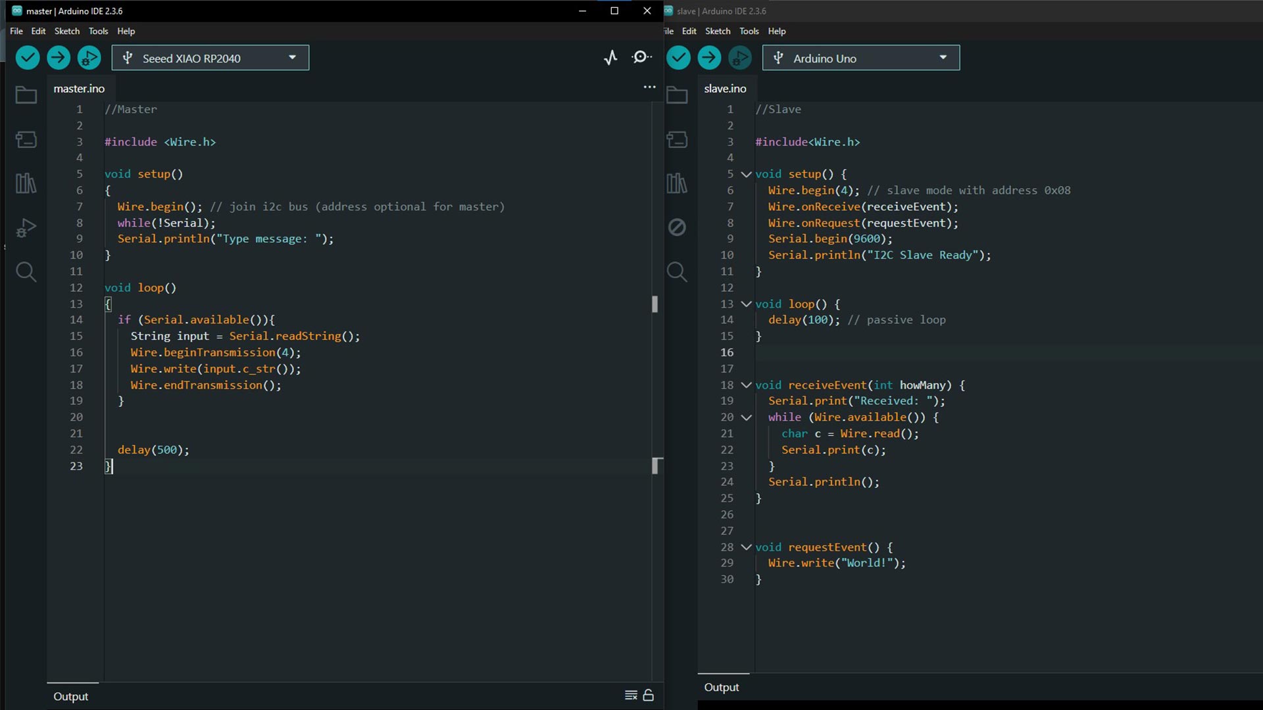Select master.ino editor tab

(x=79, y=88)
